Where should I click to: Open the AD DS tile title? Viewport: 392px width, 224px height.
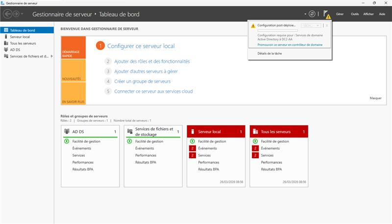[78, 132]
